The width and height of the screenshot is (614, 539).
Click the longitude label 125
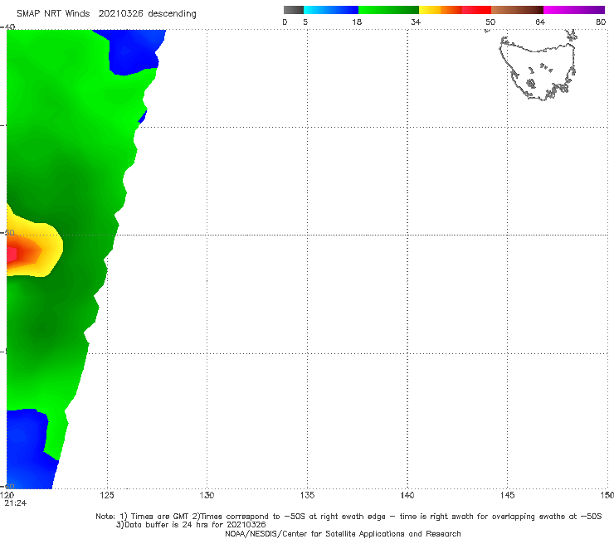107,496
